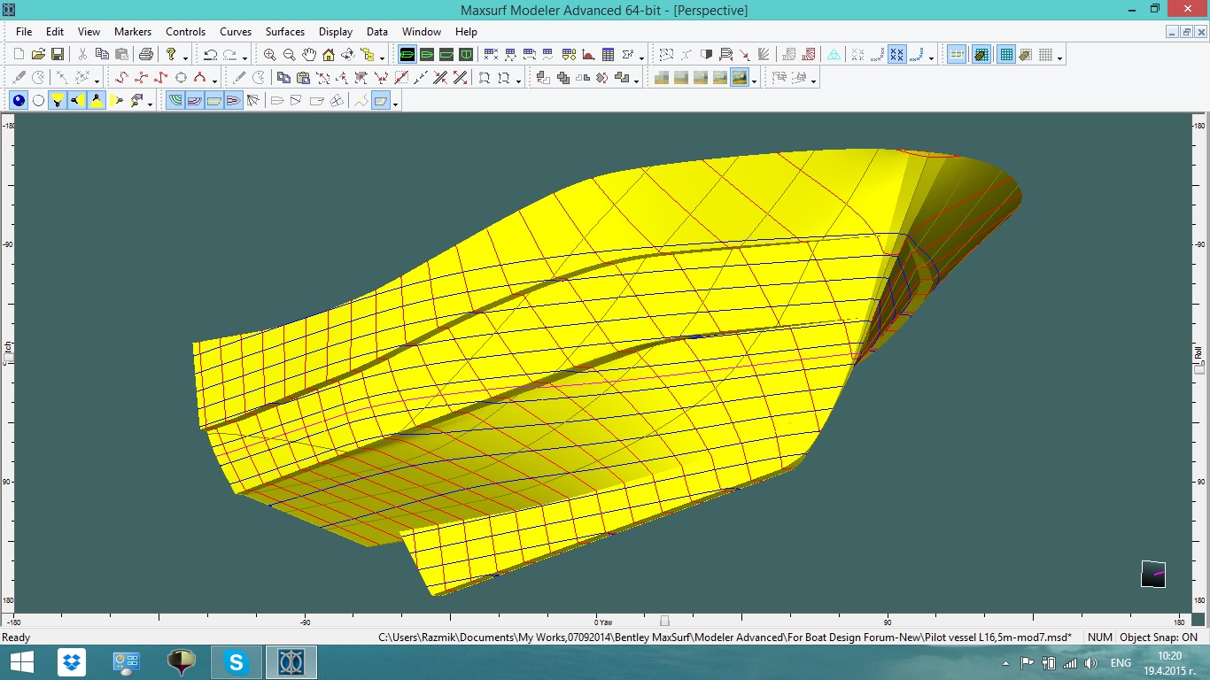Open the Display menu
The width and height of the screenshot is (1210, 680).
click(x=335, y=31)
